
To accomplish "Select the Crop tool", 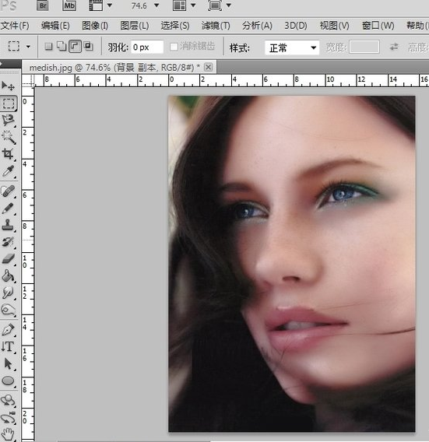I will 9,154.
